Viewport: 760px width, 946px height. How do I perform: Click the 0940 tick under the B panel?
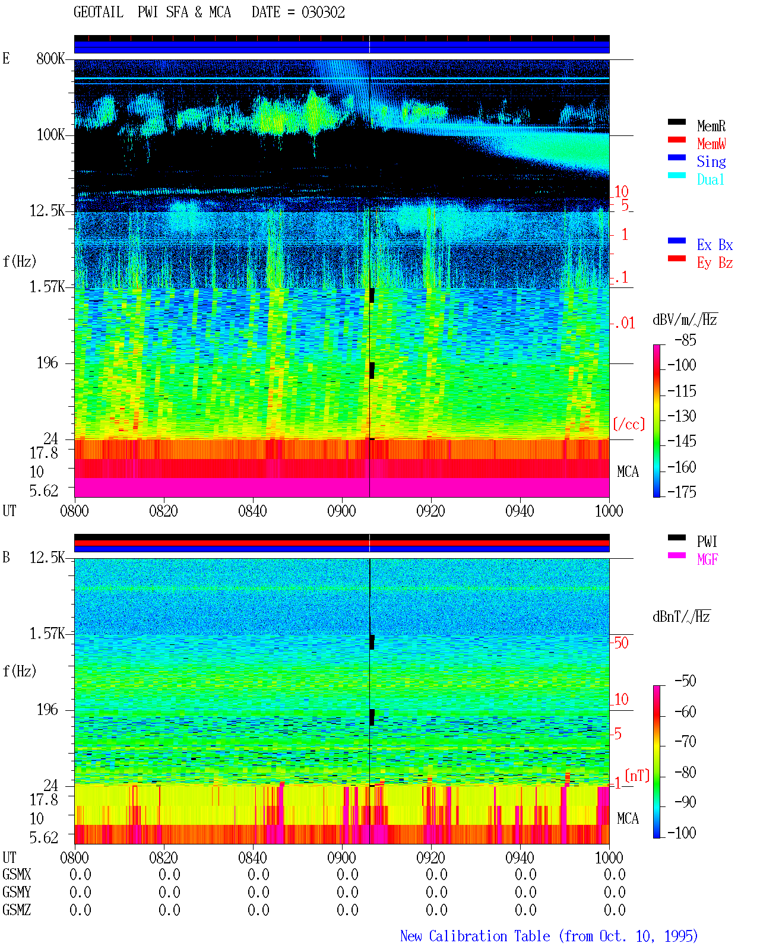tap(520, 858)
